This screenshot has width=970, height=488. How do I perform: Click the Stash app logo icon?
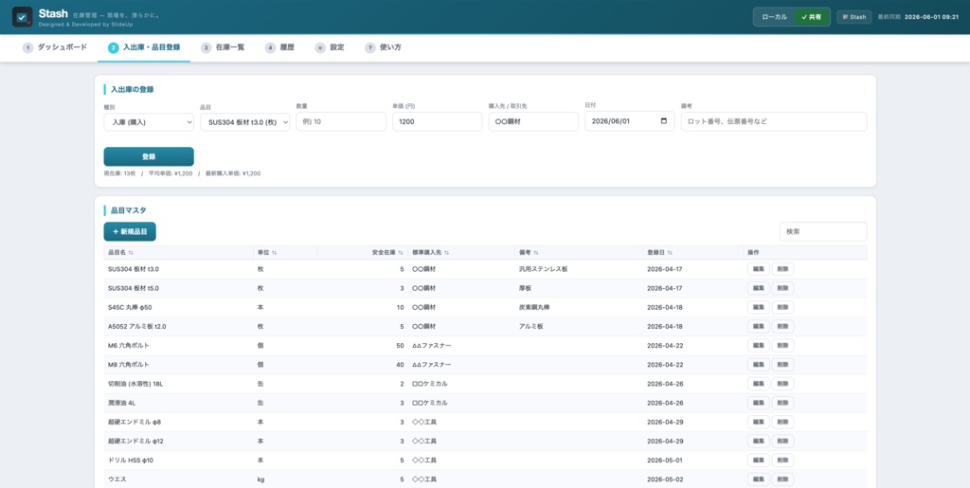coord(23,17)
